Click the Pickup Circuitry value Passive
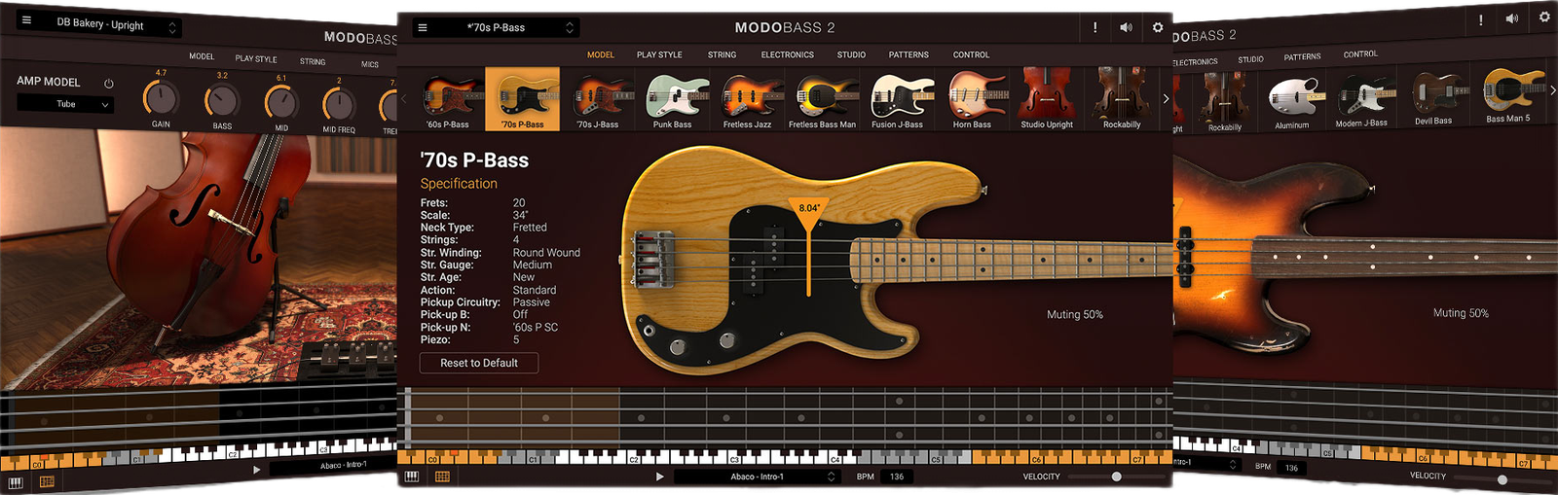The width and height of the screenshot is (1558, 495). pos(532,302)
